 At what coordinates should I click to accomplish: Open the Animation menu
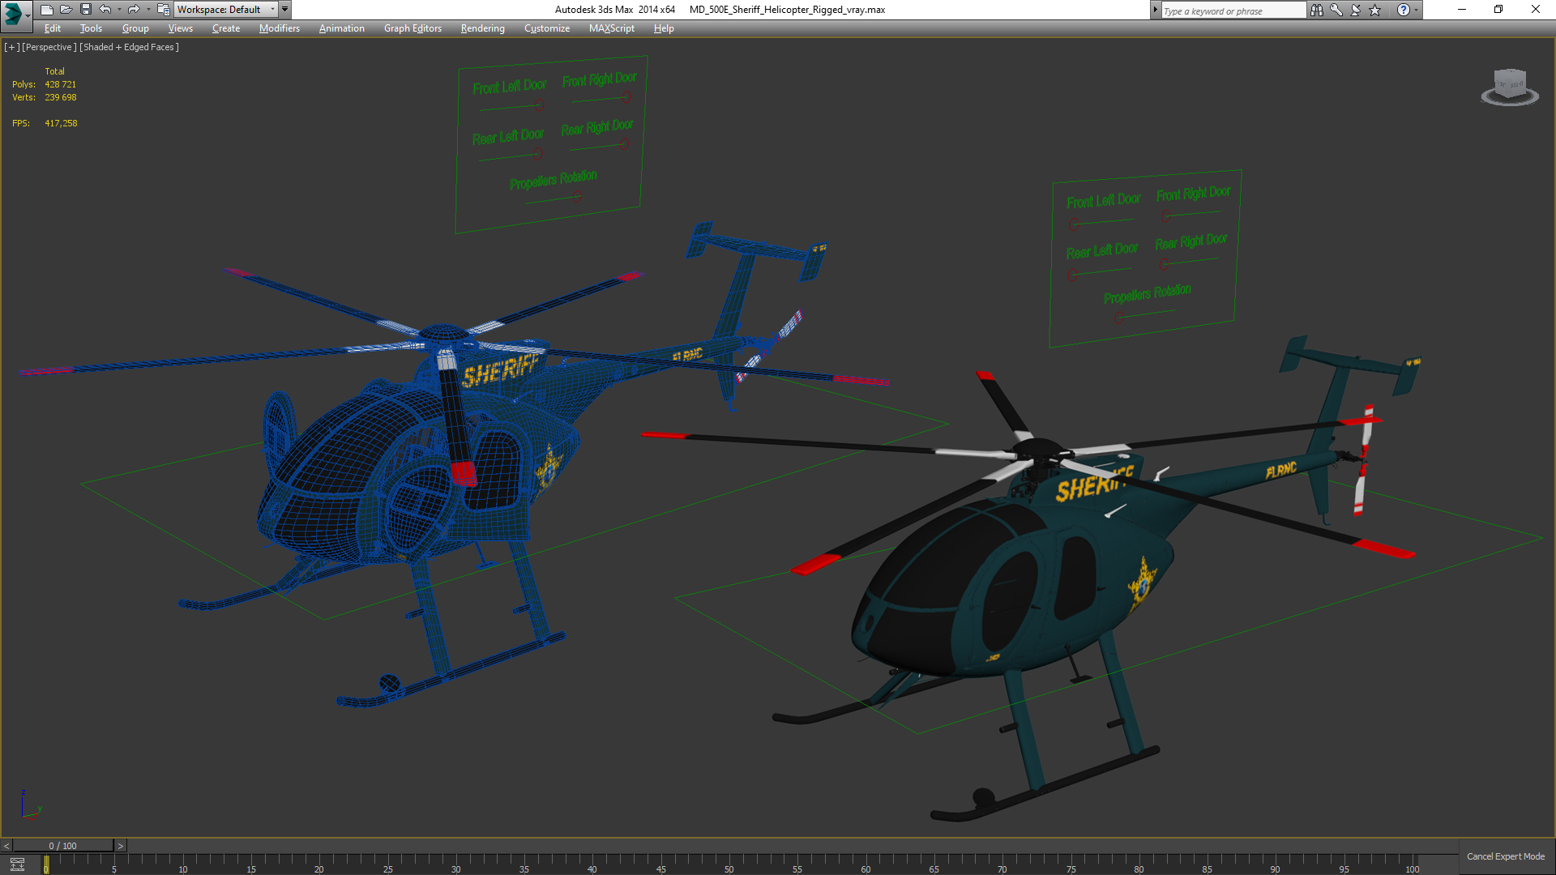tap(341, 28)
